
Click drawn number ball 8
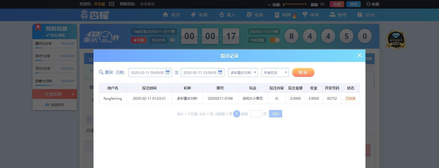click(291, 36)
